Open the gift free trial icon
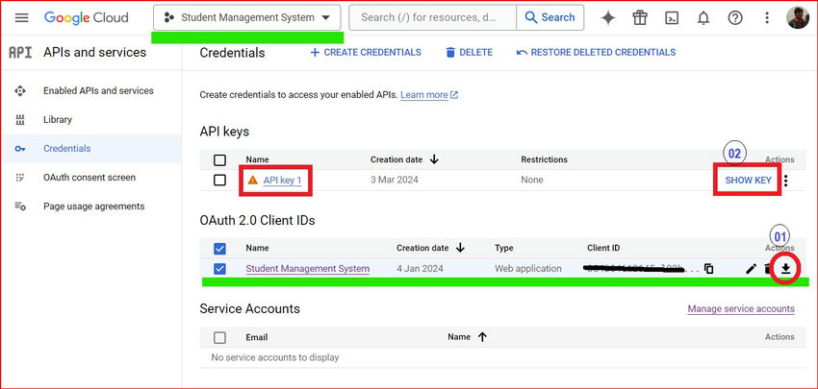 click(x=640, y=17)
